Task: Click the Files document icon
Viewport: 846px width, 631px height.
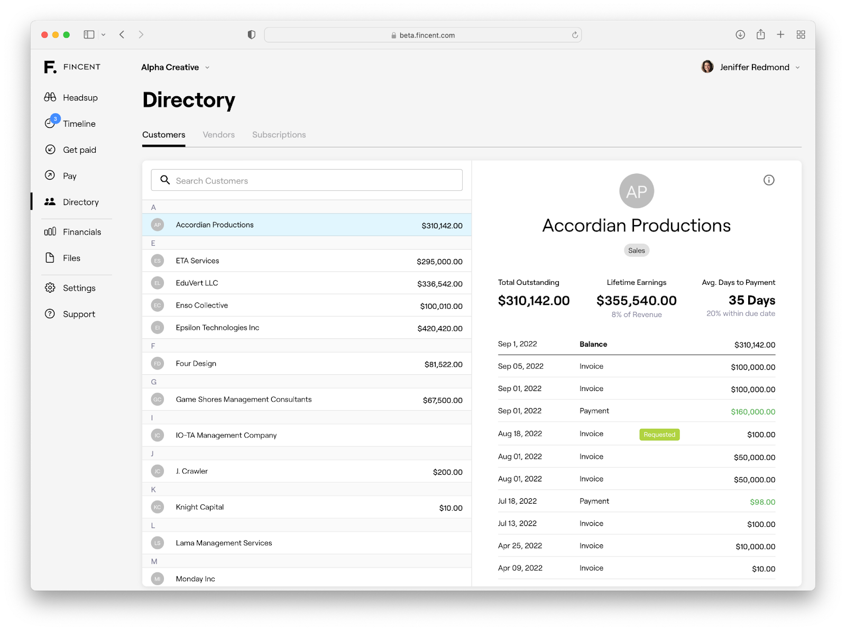Action: (50, 258)
